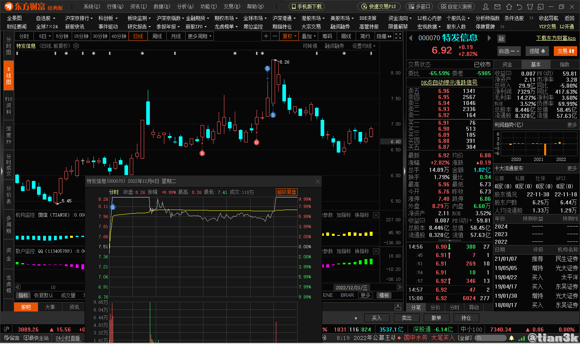
Task: Switch to 资金 tab in right panel
Action: click(507, 64)
